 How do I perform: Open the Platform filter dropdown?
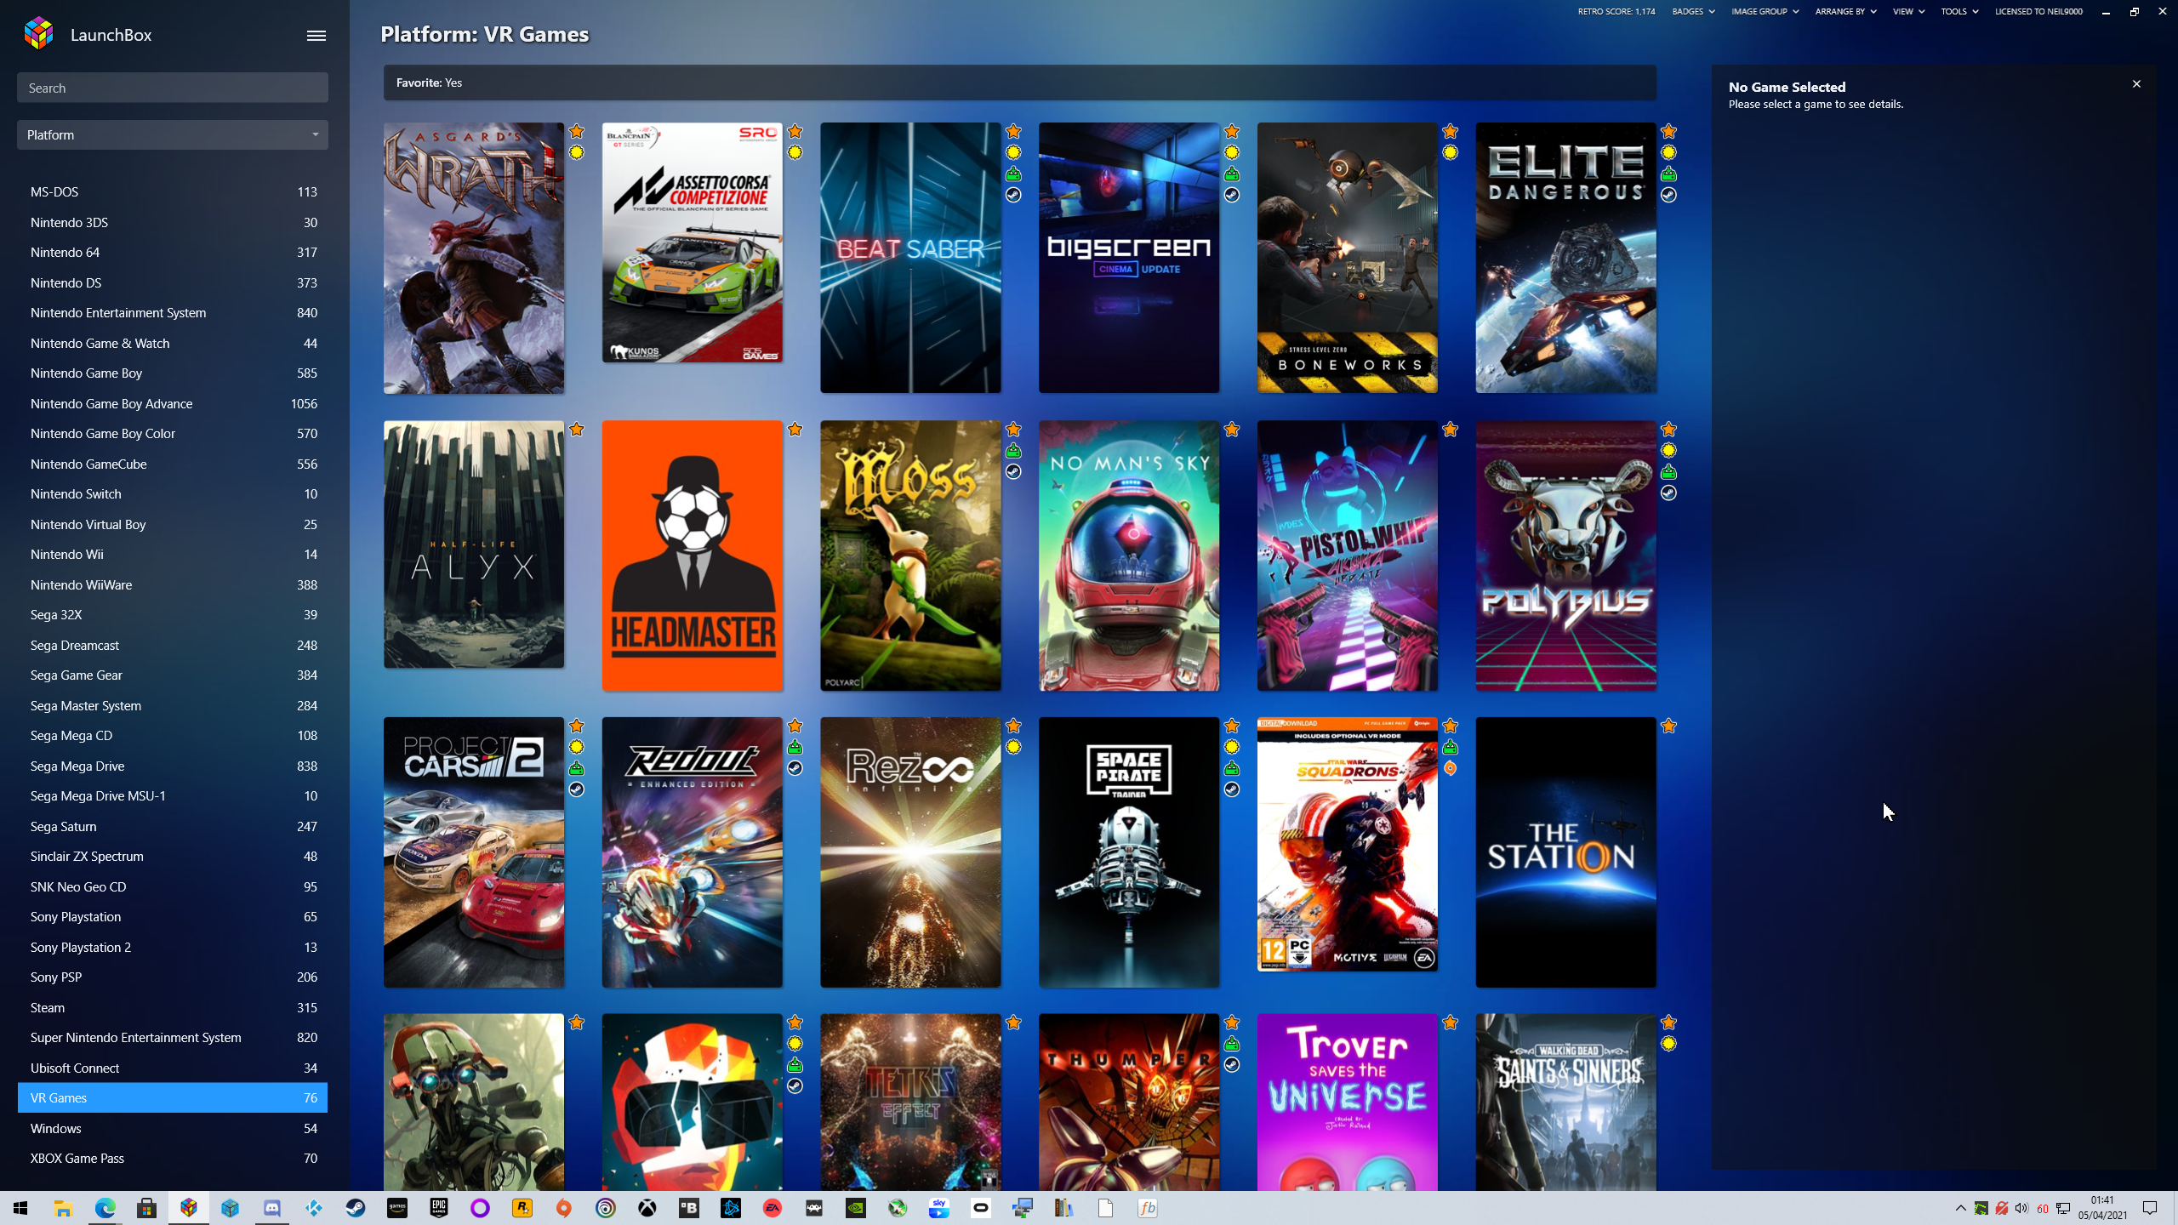(x=173, y=134)
